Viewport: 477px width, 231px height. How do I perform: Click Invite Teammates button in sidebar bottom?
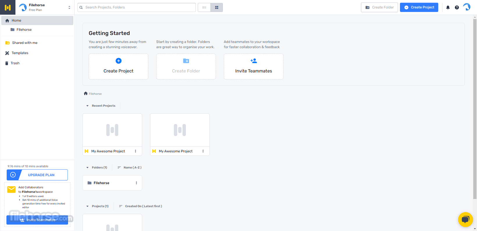(37, 220)
